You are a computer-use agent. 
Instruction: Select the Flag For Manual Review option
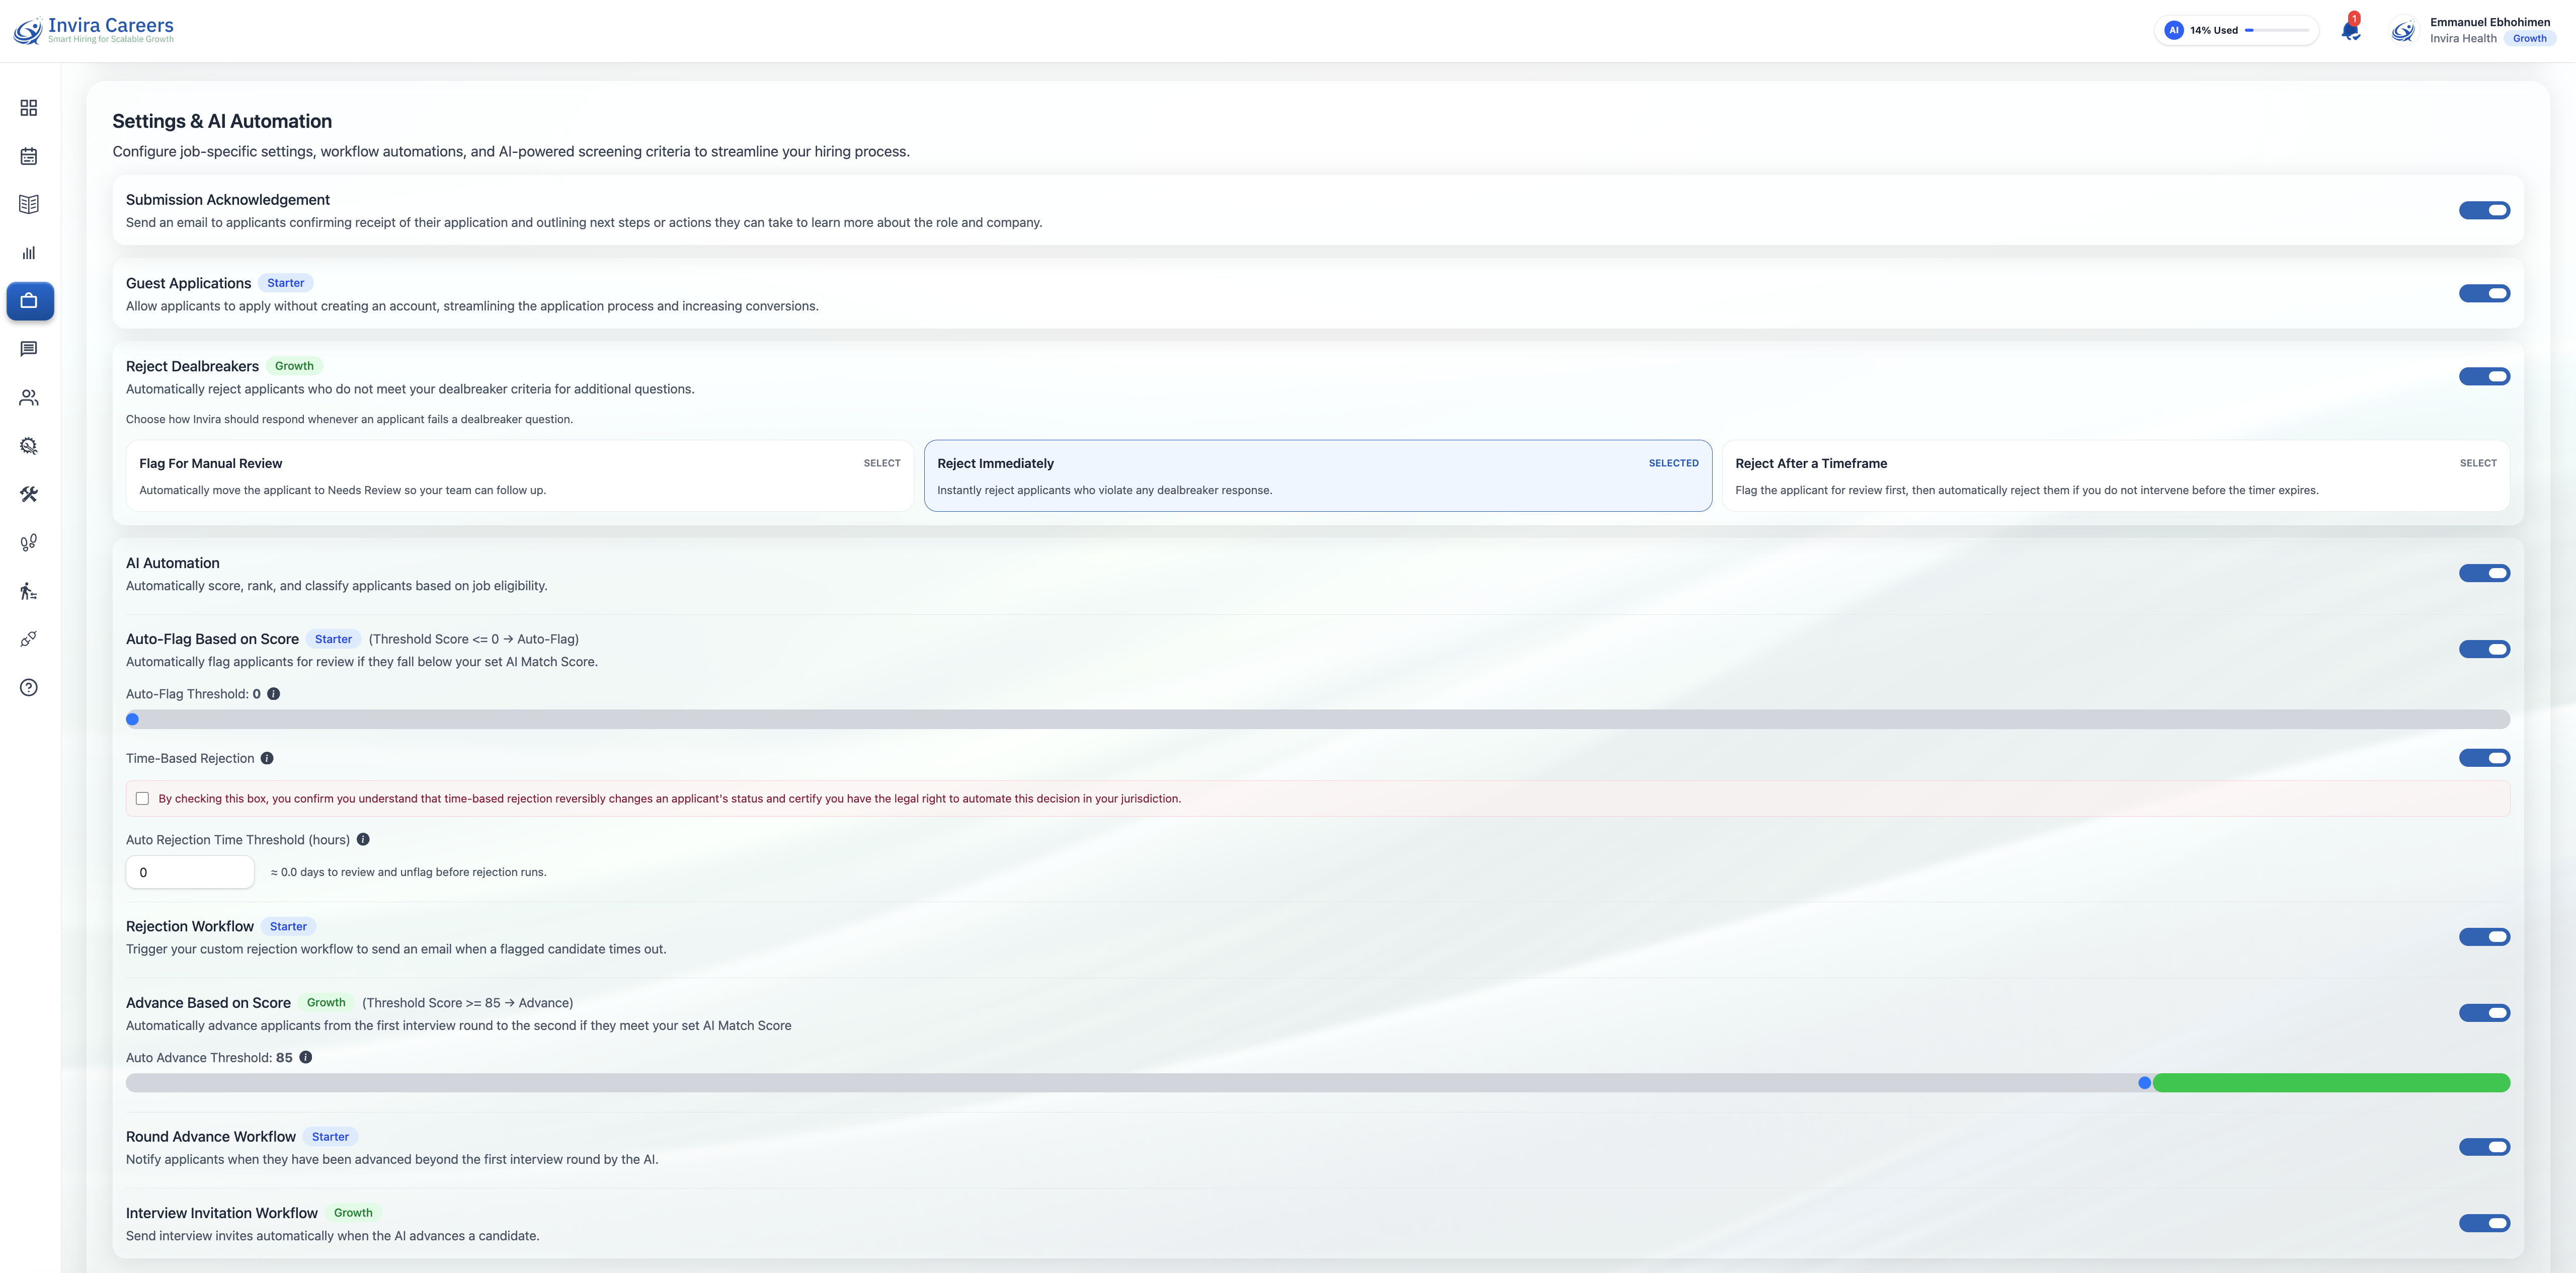coord(519,476)
